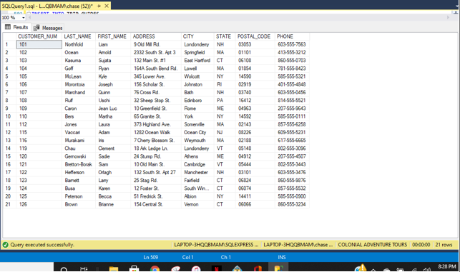The height and width of the screenshot is (272, 460).
Task: Open Netflix from the taskbar
Action: tap(217, 268)
